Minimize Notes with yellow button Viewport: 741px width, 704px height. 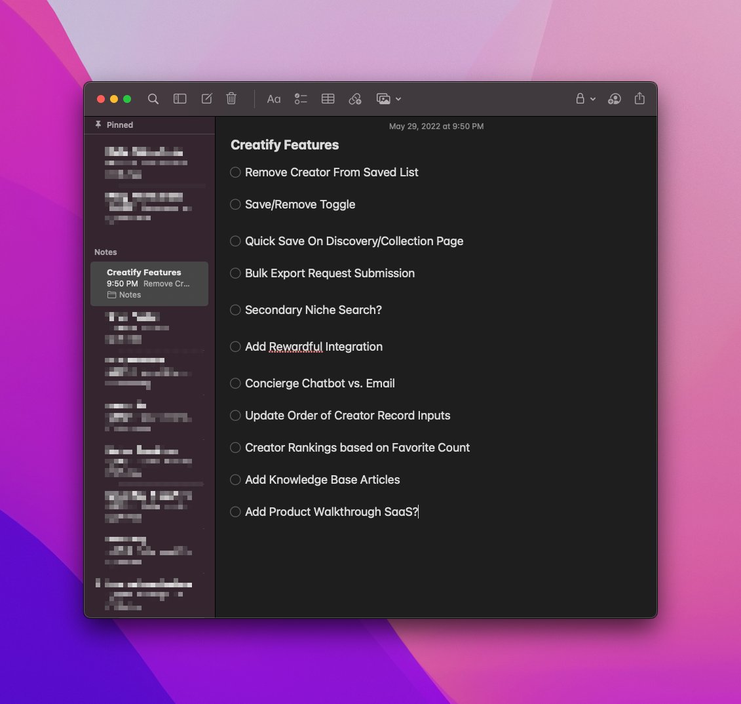(114, 99)
